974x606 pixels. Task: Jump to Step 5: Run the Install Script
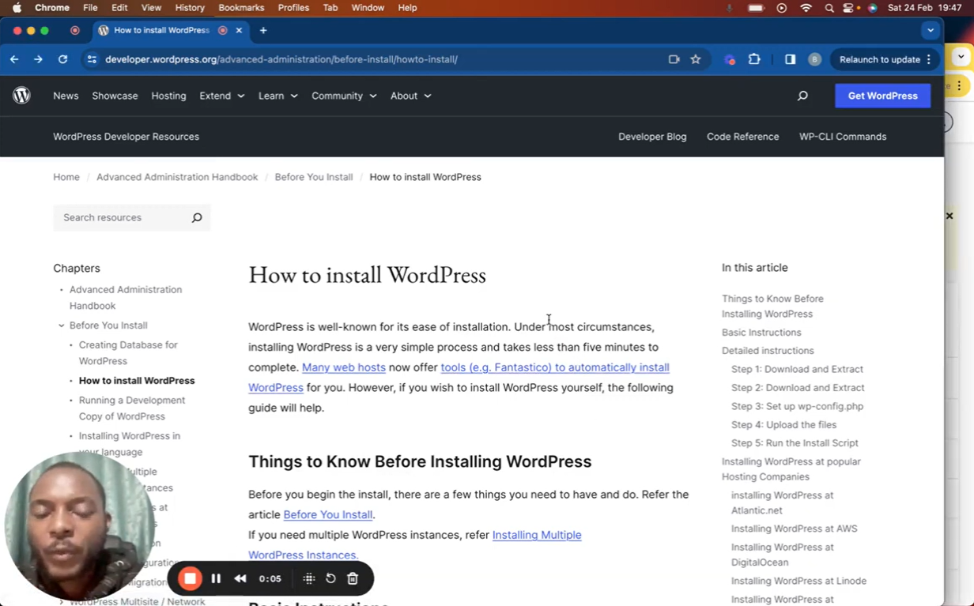[x=795, y=443]
